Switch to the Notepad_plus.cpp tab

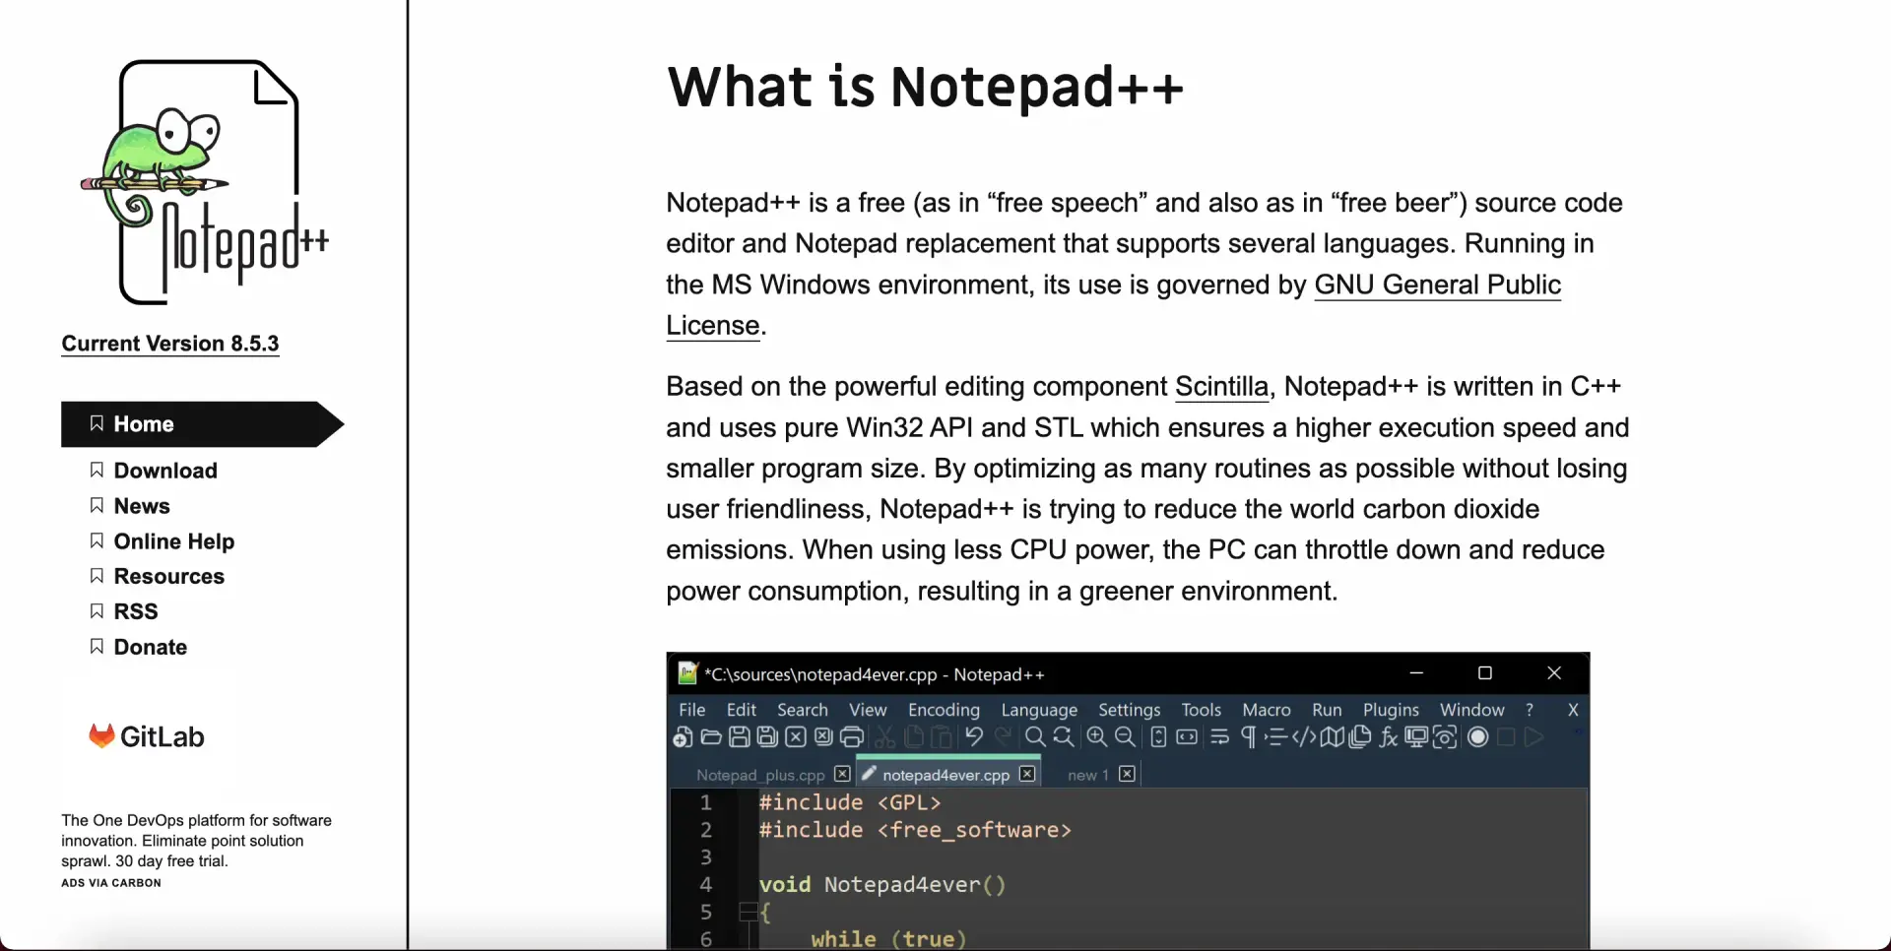pyautogui.click(x=760, y=775)
